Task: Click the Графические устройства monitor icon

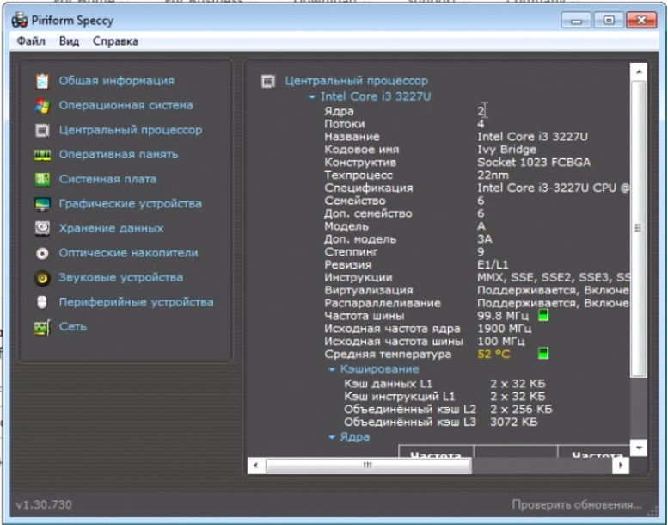Action: pos(42,204)
